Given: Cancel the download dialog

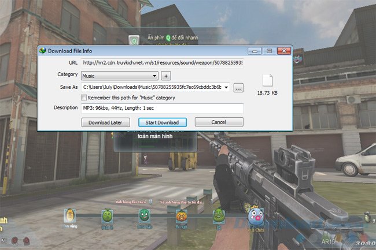Looking at the screenshot, I should pyautogui.click(x=219, y=122).
